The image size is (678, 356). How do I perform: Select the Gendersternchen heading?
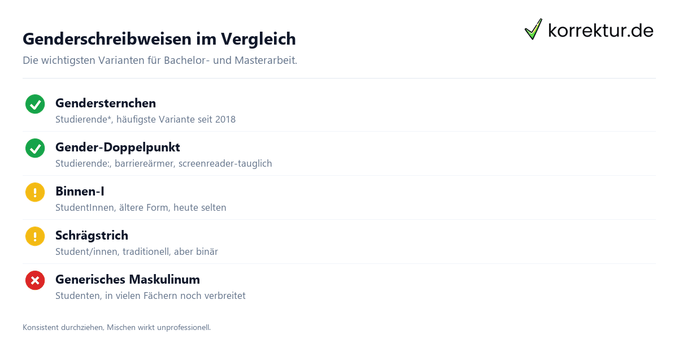click(x=106, y=103)
